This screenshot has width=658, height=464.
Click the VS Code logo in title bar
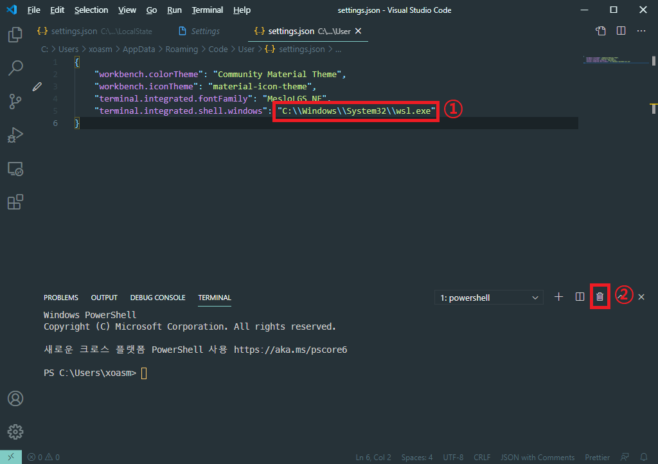click(x=12, y=10)
